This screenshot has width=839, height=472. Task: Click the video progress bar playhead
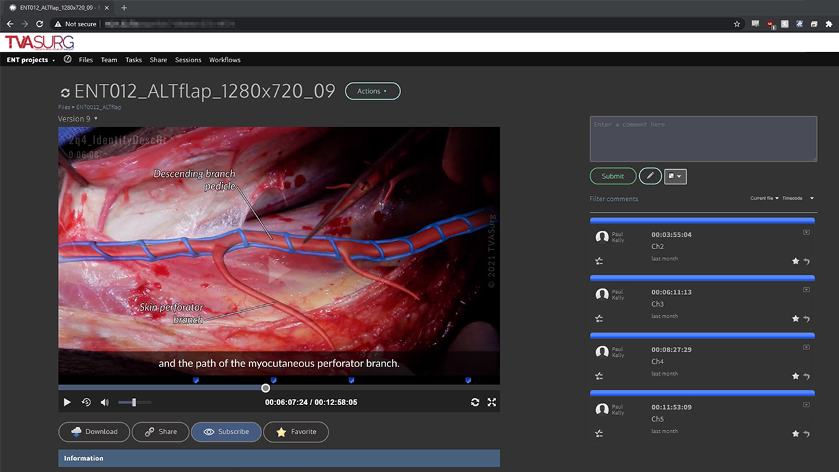tap(265, 388)
